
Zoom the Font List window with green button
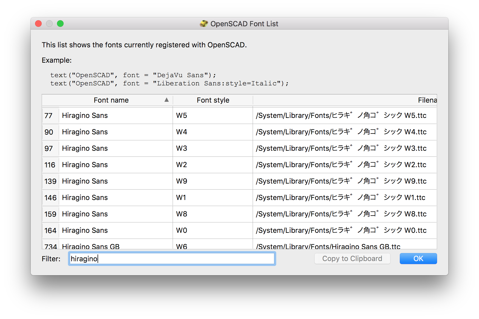click(x=60, y=24)
